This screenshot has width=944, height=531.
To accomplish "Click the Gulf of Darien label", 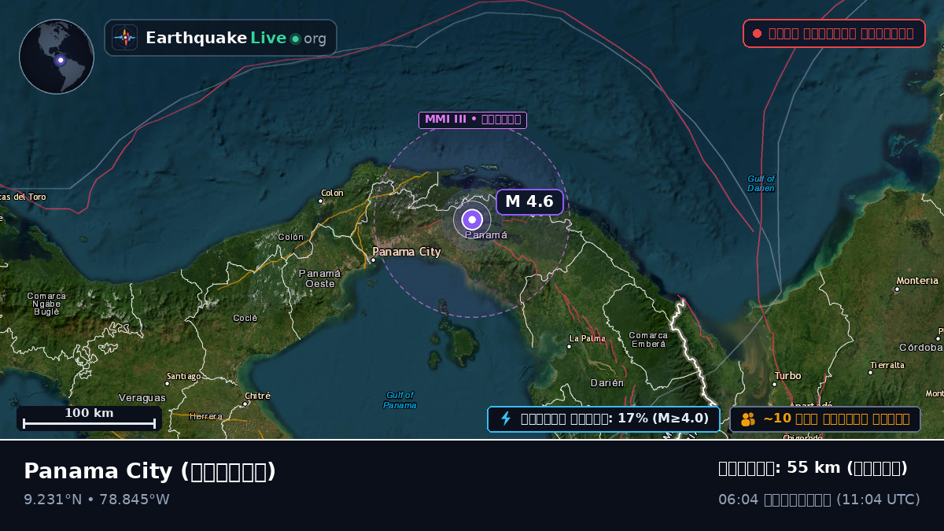I will click(761, 183).
